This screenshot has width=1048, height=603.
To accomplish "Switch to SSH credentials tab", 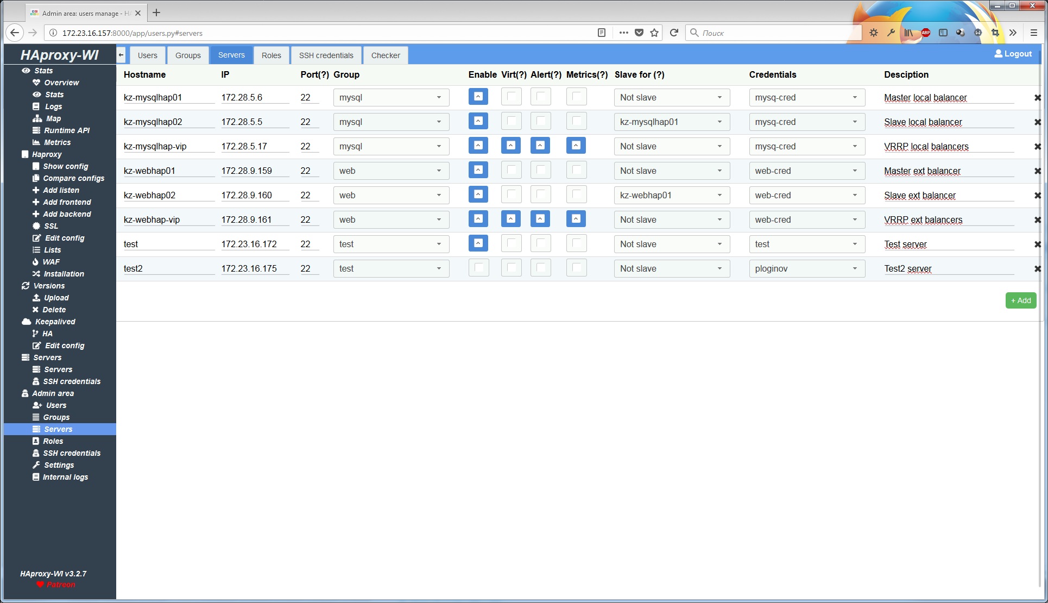I will pos(326,55).
